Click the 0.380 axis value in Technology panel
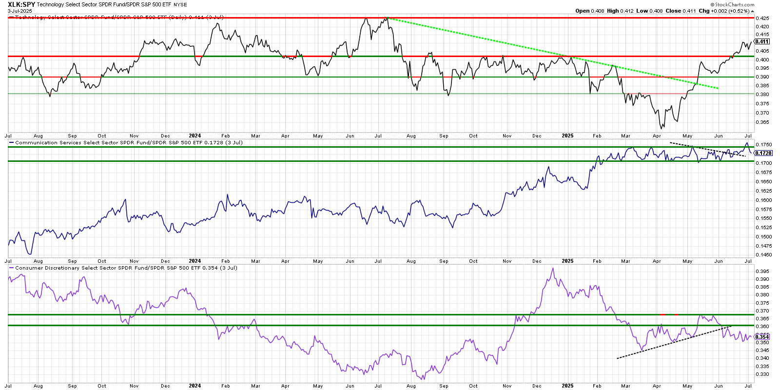The width and height of the screenshot is (780, 390). tap(762, 94)
